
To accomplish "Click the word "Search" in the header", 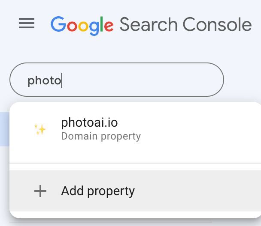I will pos(149,24).
